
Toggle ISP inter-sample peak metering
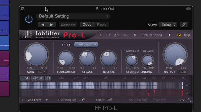coord(25,78)
